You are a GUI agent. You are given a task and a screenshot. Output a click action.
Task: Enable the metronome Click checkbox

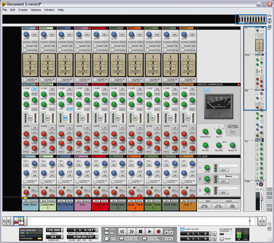tap(106, 228)
